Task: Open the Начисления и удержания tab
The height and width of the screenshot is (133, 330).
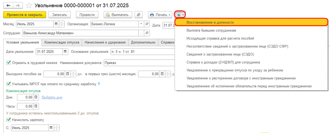Action: coord(105,42)
